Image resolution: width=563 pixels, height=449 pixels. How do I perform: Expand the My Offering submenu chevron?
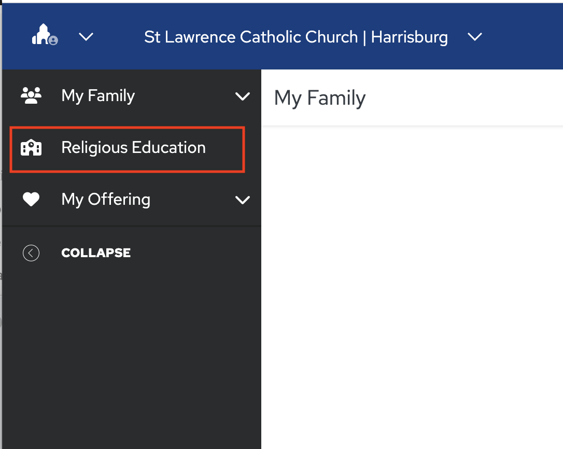point(242,200)
